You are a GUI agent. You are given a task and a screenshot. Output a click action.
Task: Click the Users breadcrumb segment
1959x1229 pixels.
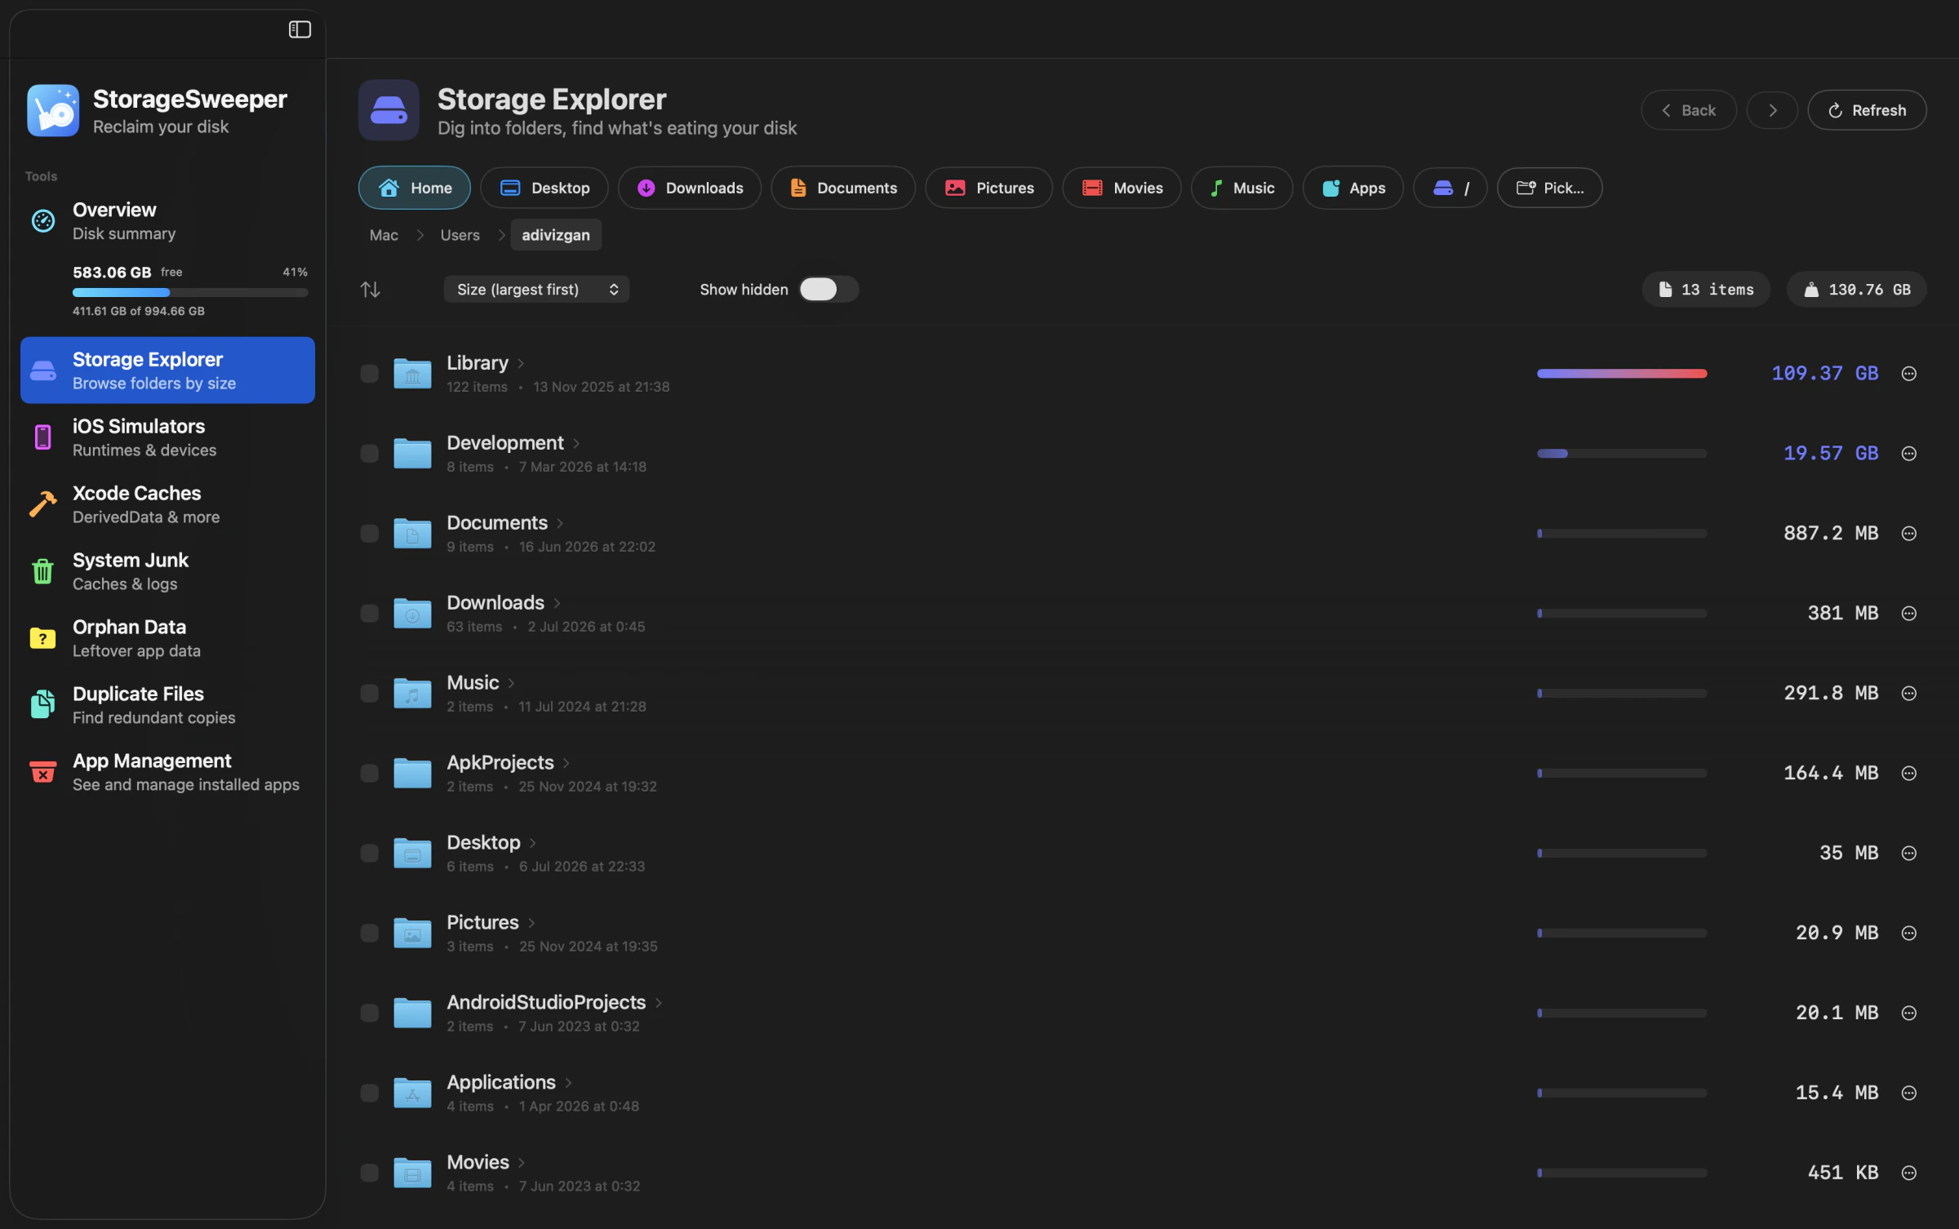pos(460,236)
